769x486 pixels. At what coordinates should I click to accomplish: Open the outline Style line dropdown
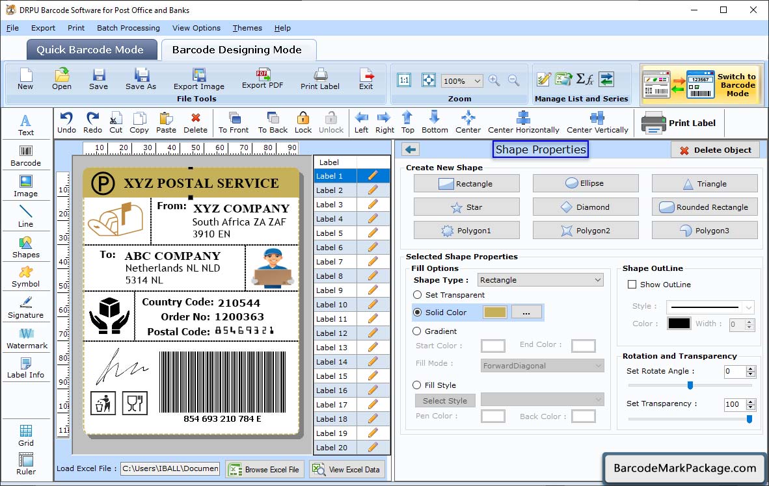coord(710,307)
